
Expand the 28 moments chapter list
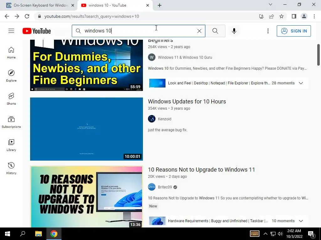pyautogui.click(x=301, y=83)
